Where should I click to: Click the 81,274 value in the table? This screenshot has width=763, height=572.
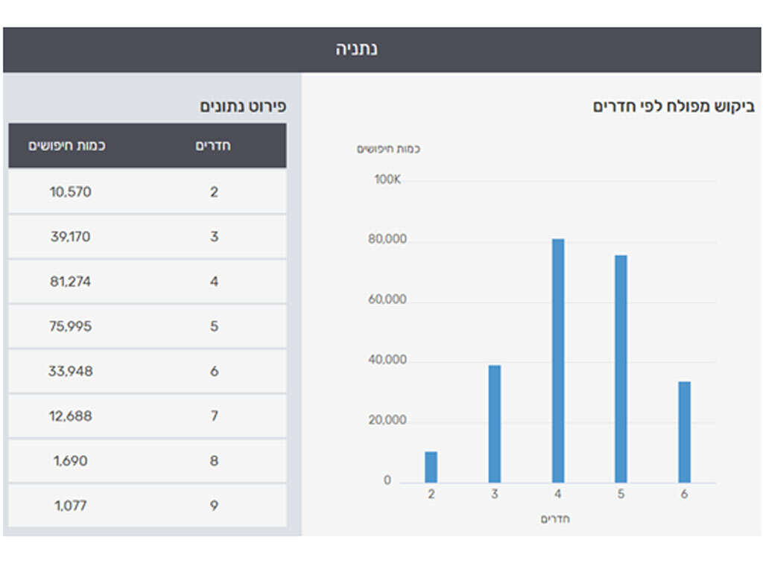pyautogui.click(x=71, y=282)
